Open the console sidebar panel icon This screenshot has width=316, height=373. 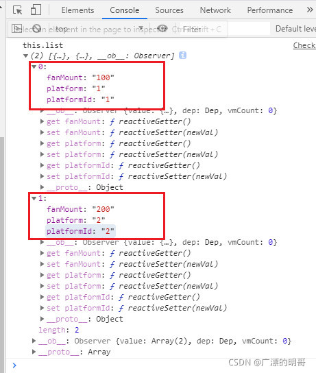point(16,29)
